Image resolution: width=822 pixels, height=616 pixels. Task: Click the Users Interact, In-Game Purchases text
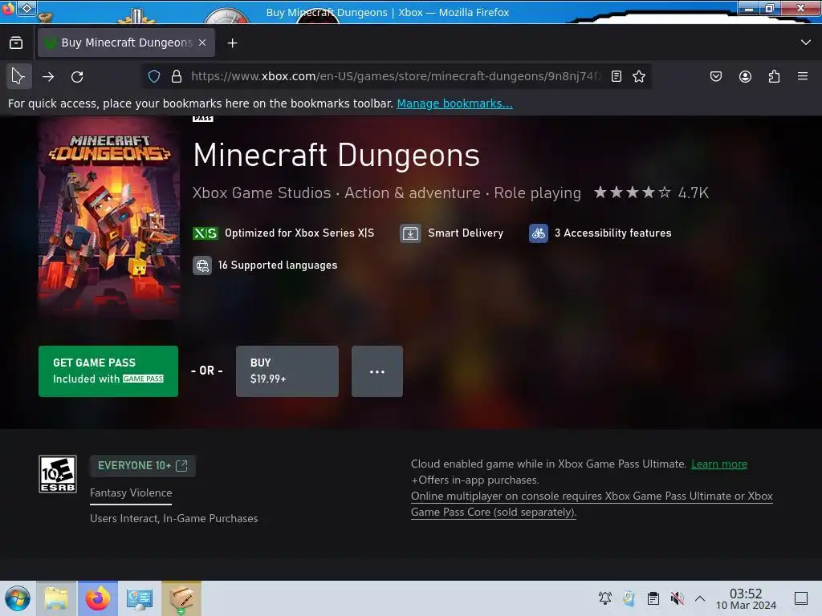pos(174,519)
